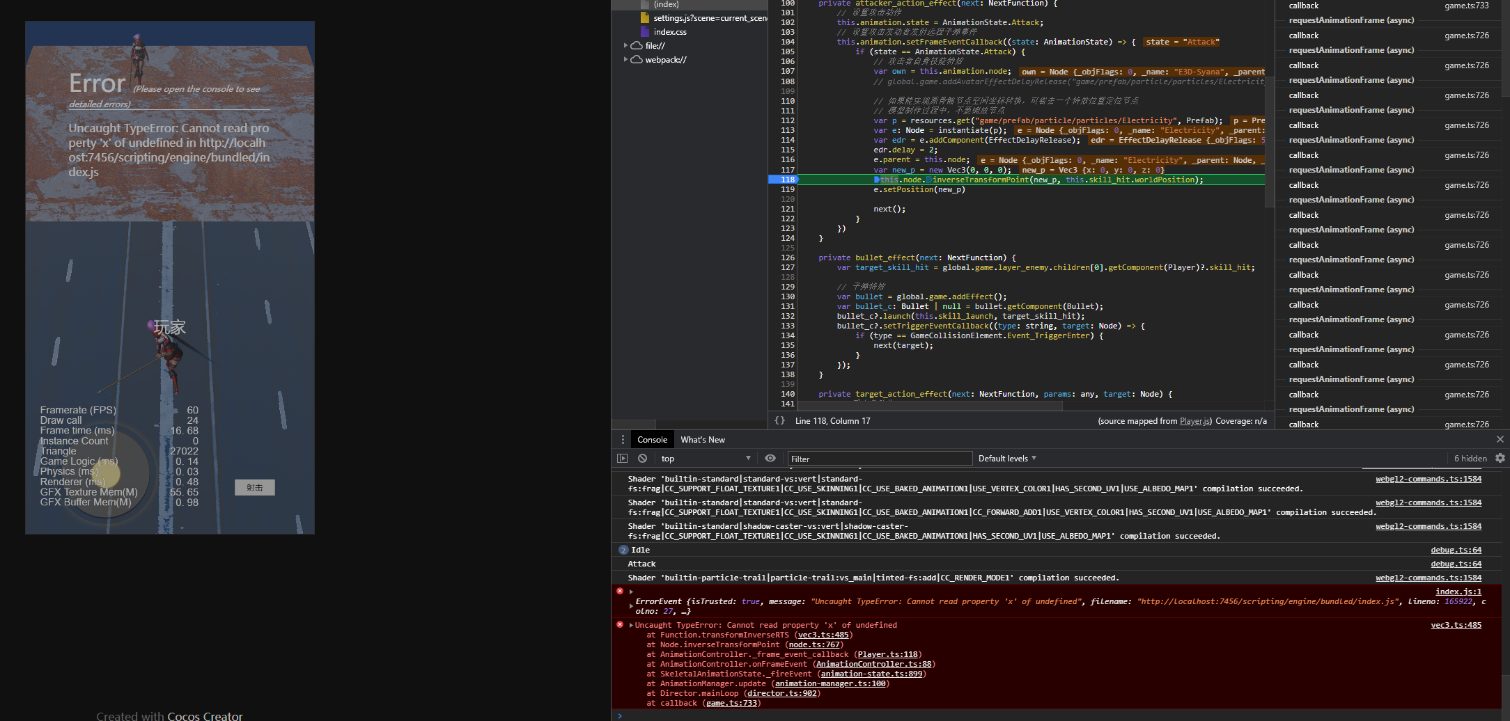Select the (index) file in sources tree
The width and height of the screenshot is (1510, 721).
click(666, 4)
